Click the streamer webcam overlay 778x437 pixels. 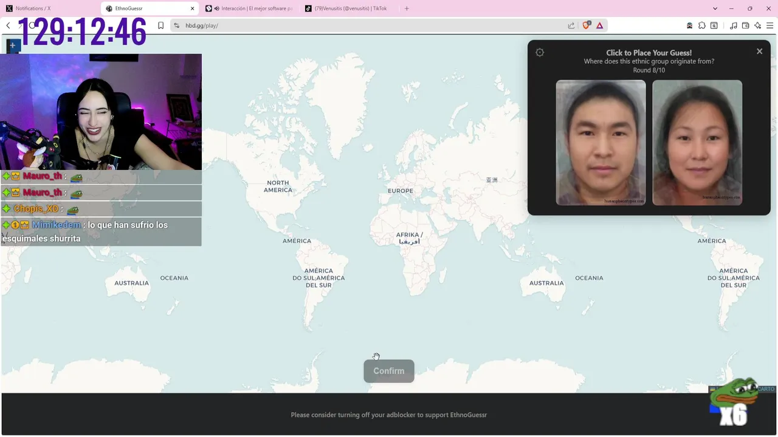(x=101, y=112)
